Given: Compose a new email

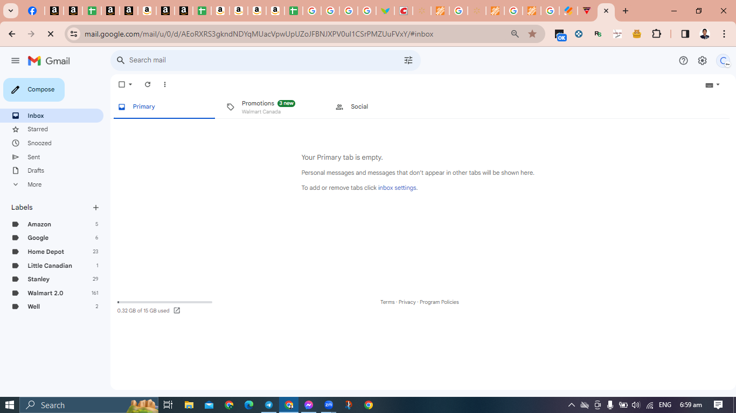Looking at the screenshot, I should click(x=34, y=90).
